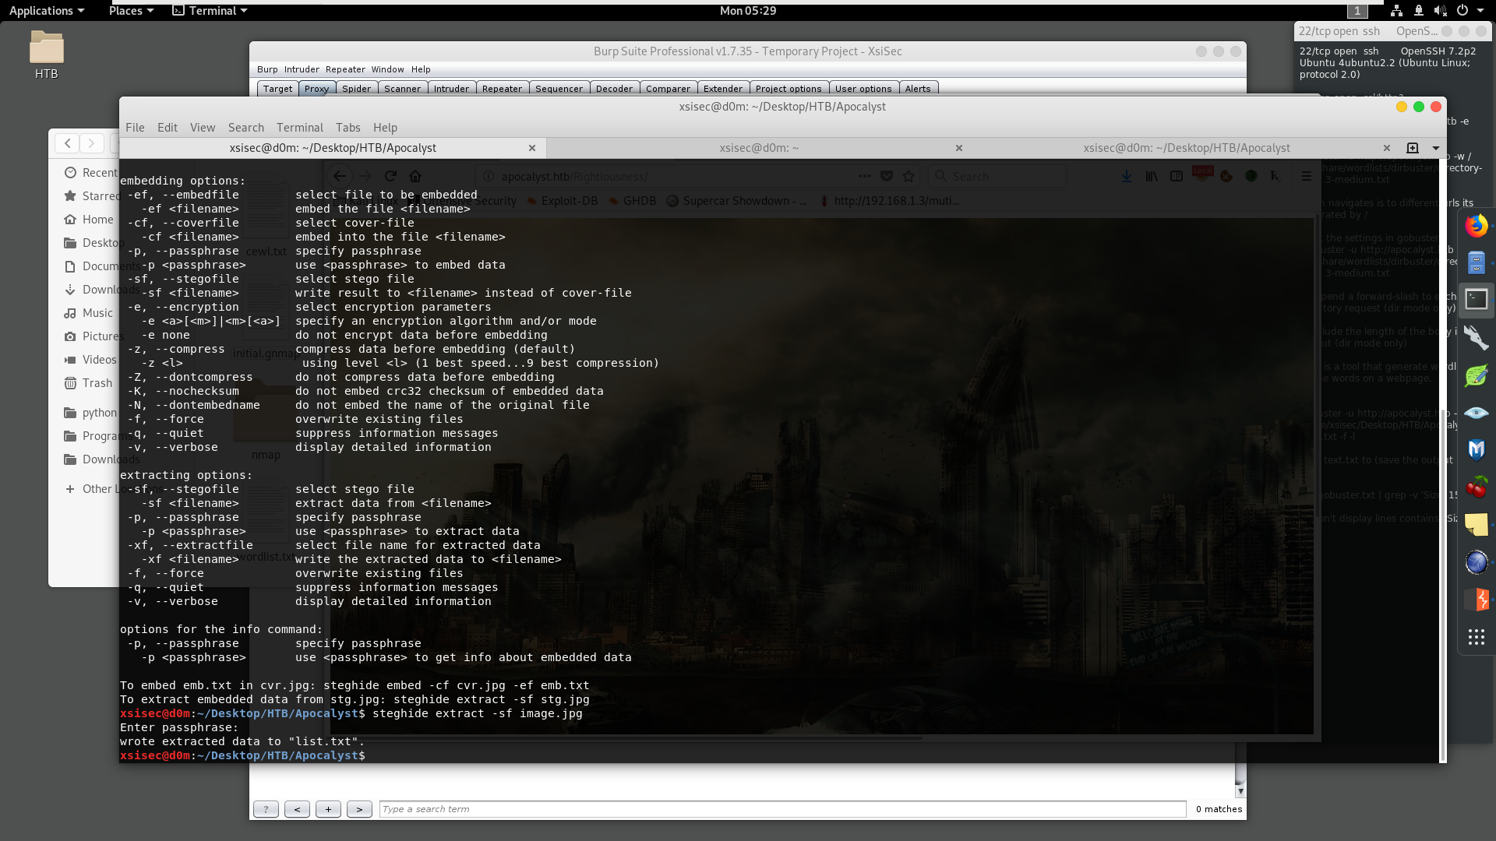Screen dimensions: 1496x841
Task: Open the terminal View menu
Action: pos(203,128)
